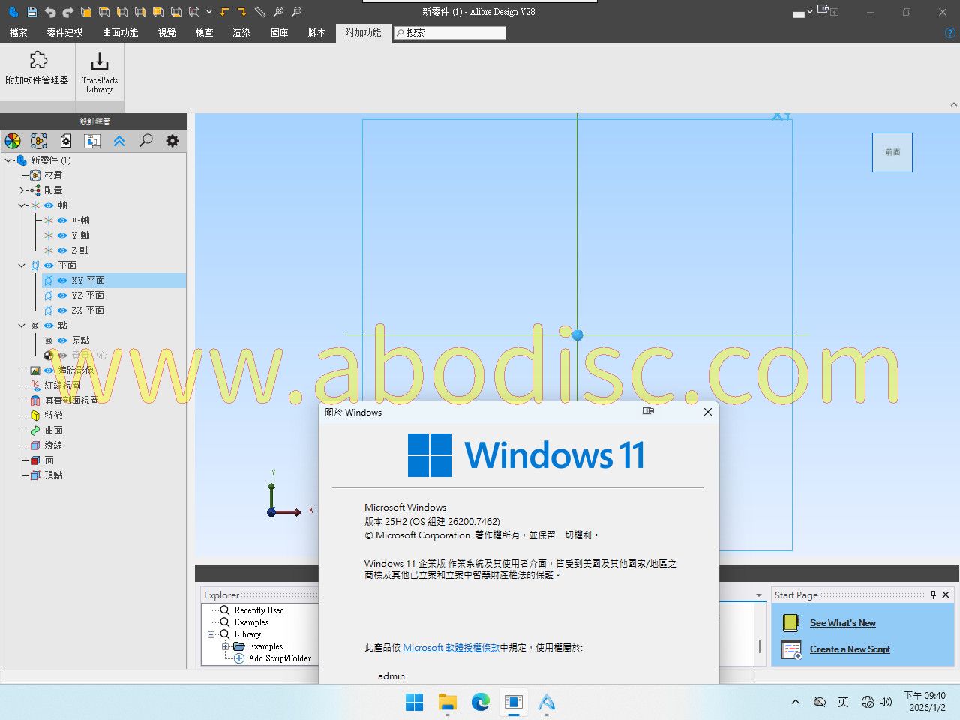
Task: Open the 附加軟件管理器 add-on manager
Action: click(x=37, y=68)
